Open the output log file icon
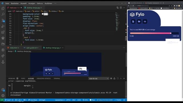This screenshot has width=183, height=103. click(118, 78)
